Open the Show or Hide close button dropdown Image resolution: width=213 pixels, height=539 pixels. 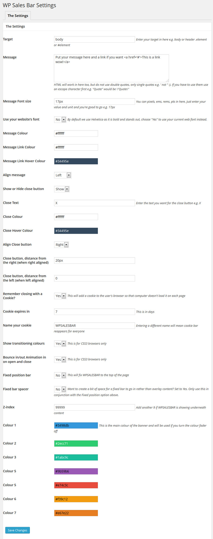coord(62,189)
